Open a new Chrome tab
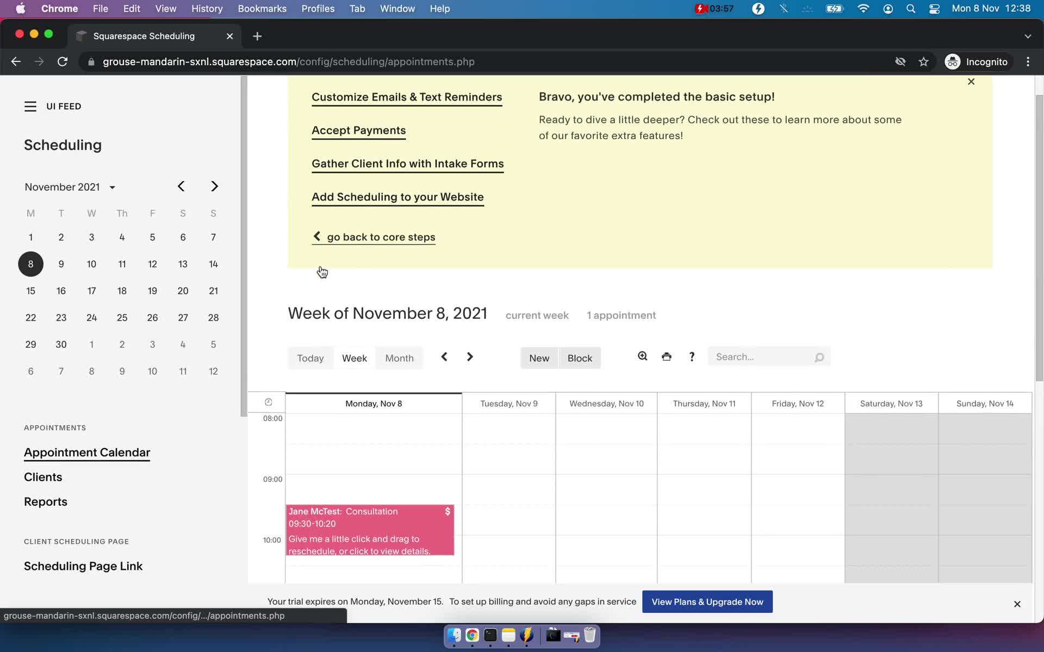The height and width of the screenshot is (652, 1044). pyautogui.click(x=257, y=36)
